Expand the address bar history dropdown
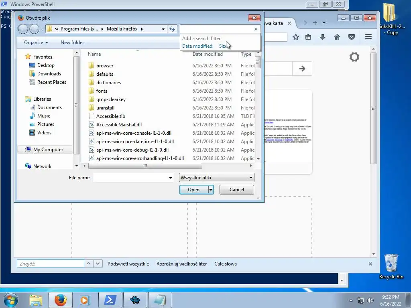The width and height of the screenshot is (411, 308). (163, 29)
